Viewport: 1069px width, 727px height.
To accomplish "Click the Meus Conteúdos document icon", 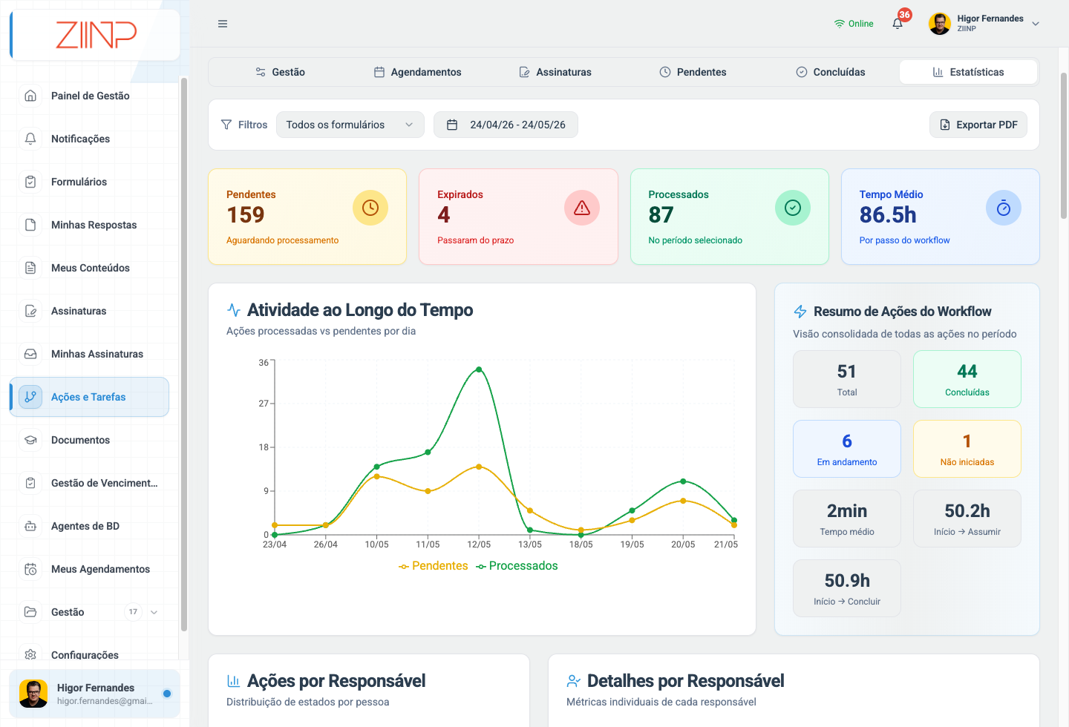I will click(30, 268).
